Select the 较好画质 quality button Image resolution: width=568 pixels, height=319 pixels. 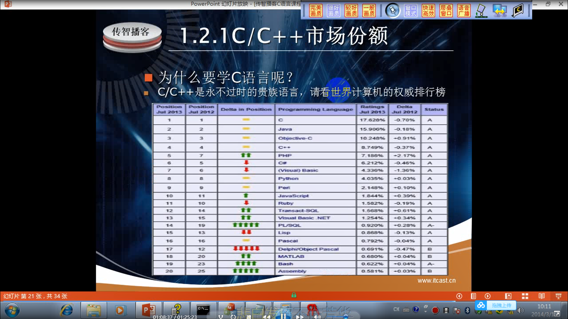click(351, 11)
